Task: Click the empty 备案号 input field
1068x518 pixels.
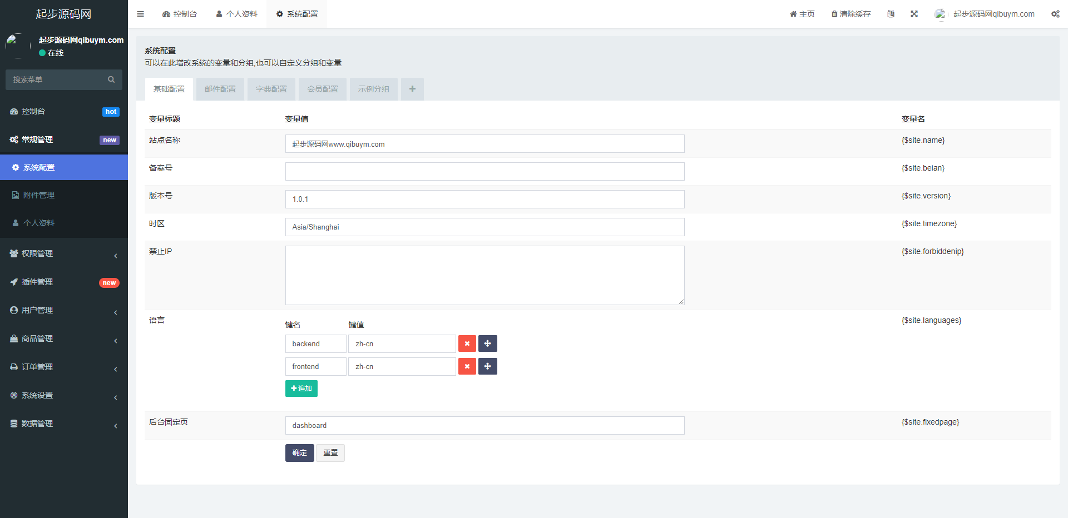Action: 485,172
